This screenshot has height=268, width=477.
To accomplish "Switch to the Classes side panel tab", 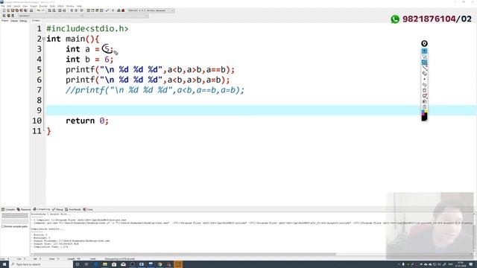I will (14, 21).
